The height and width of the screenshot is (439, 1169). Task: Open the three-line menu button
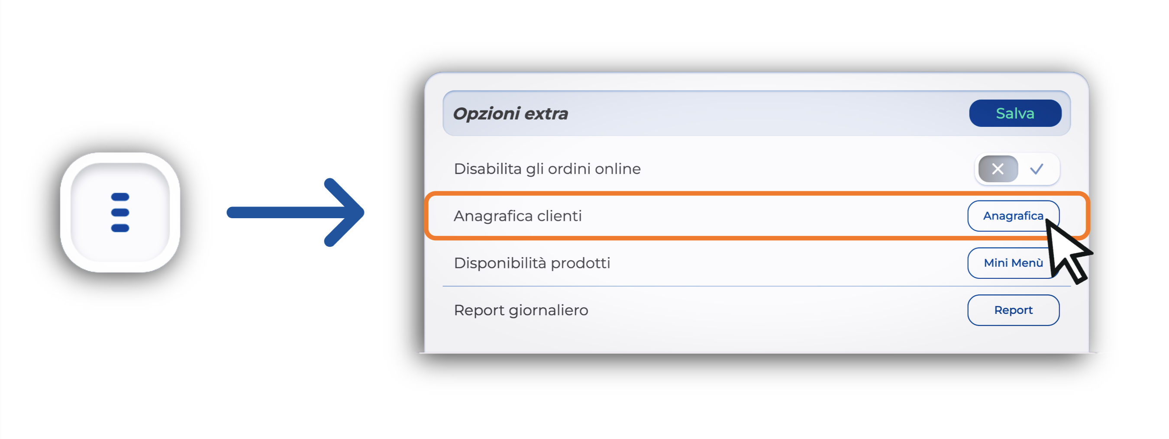[x=120, y=213]
